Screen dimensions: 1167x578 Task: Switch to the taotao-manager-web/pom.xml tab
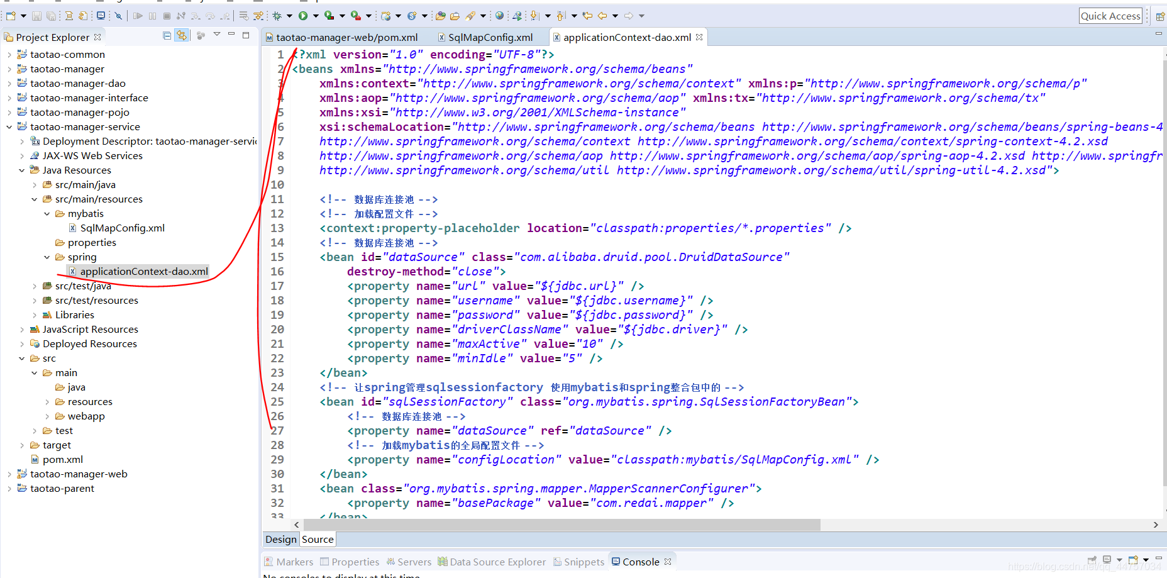[341, 37]
